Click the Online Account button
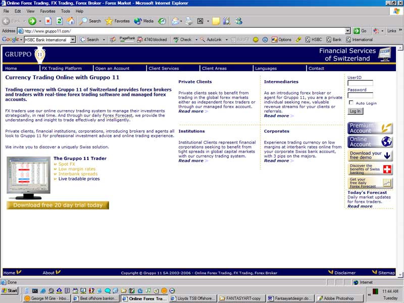404x303 pixels. [370, 142]
